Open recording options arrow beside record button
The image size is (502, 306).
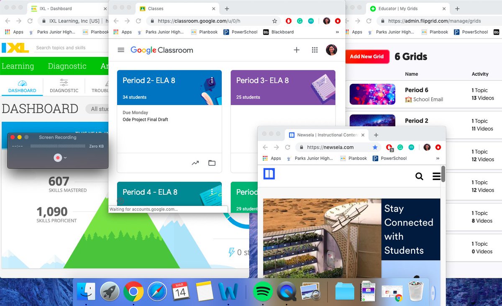[x=65, y=158]
